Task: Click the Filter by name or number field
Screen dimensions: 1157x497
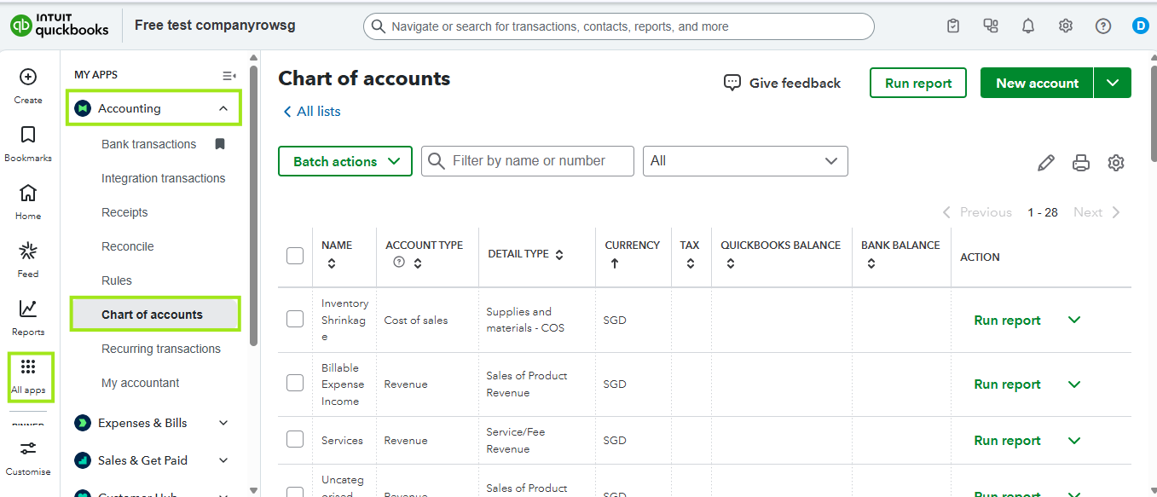Action: coord(528,161)
